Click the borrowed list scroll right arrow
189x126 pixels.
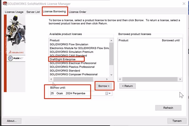pyautogui.click(x=180, y=79)
